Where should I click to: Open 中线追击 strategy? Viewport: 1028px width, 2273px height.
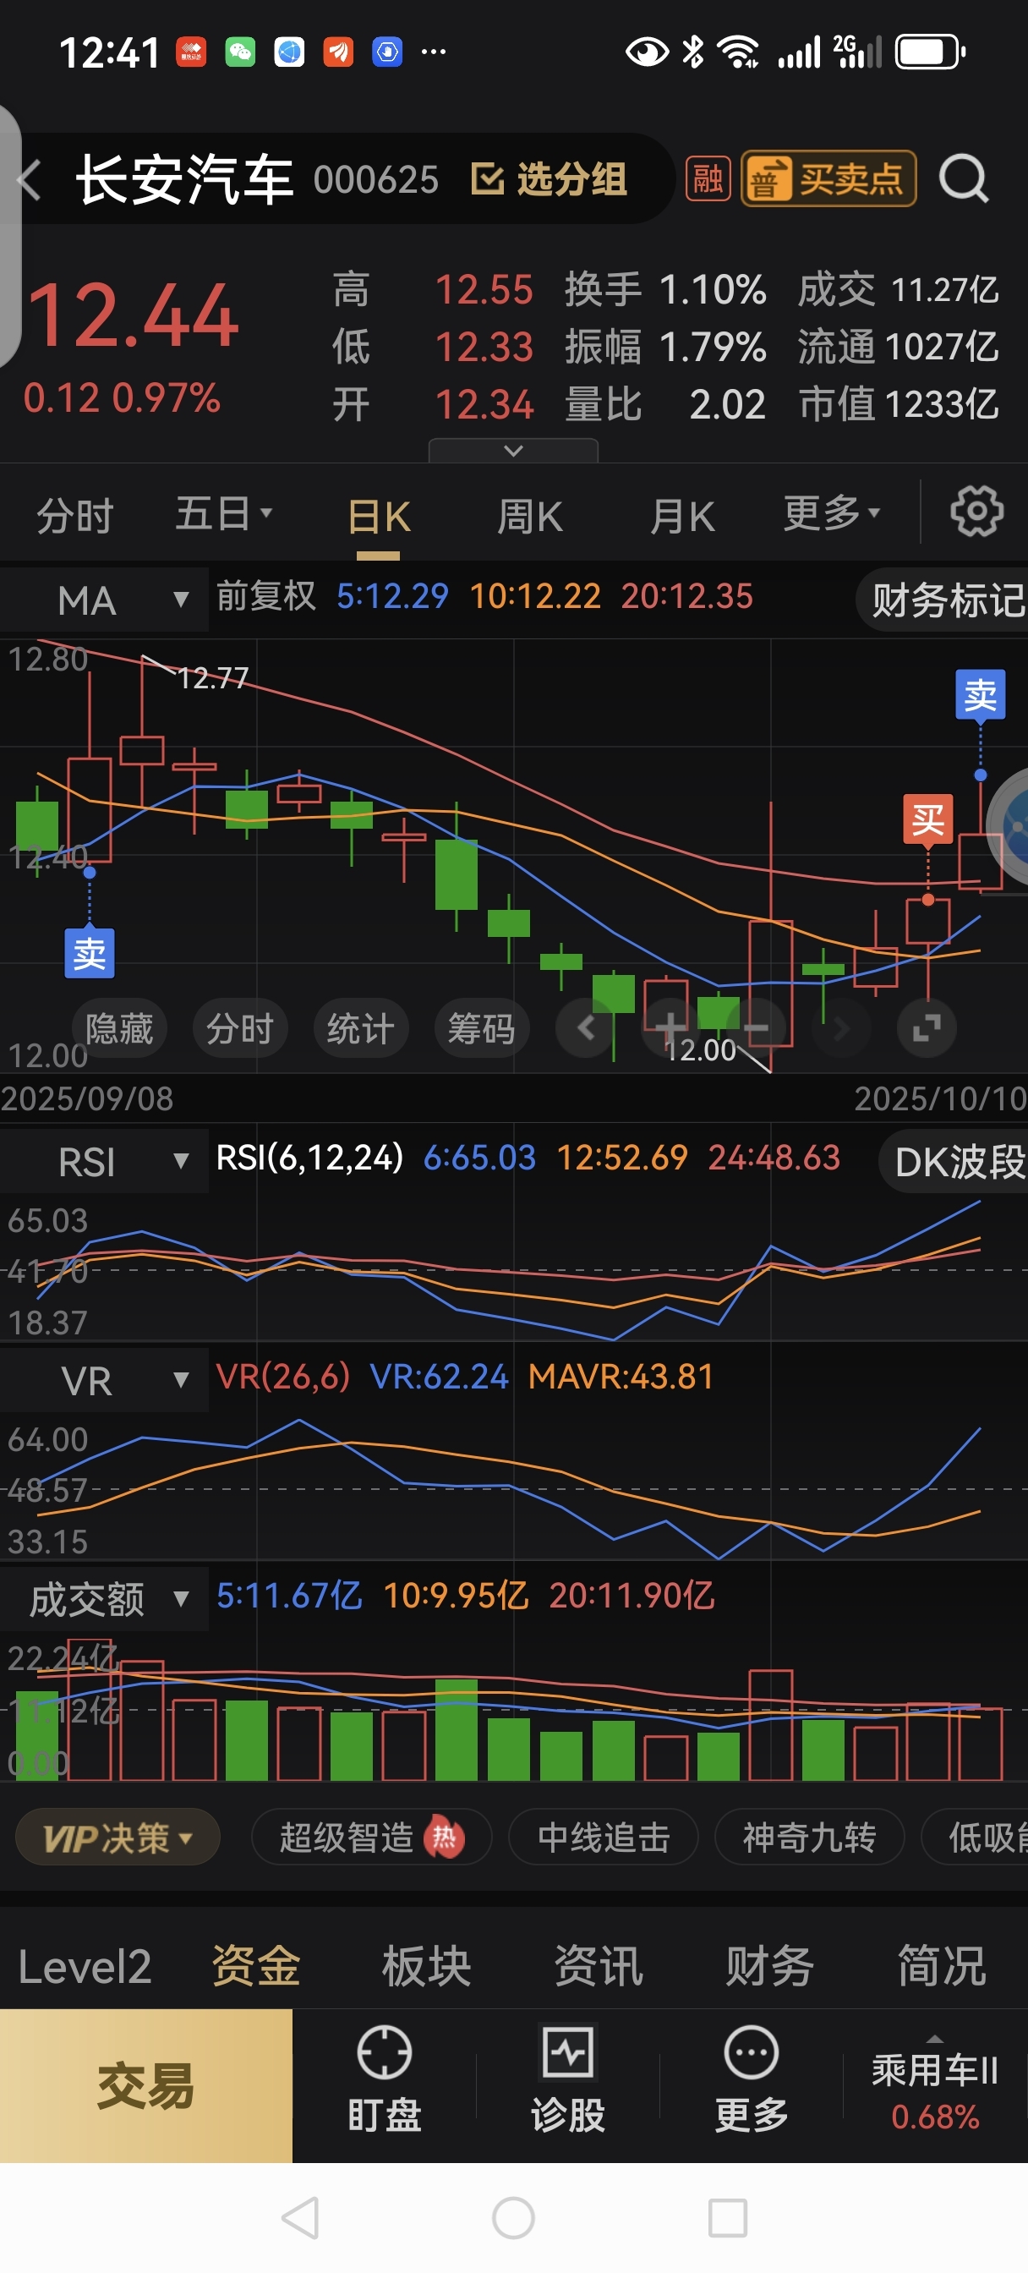(604, 1838)
